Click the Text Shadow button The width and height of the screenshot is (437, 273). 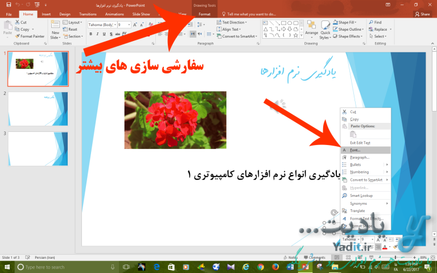111,34
